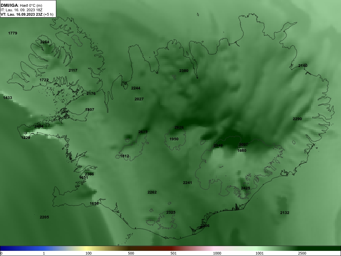Click the 2264 value in the Westfjords
Screen dimensions: 341x256
45,42
